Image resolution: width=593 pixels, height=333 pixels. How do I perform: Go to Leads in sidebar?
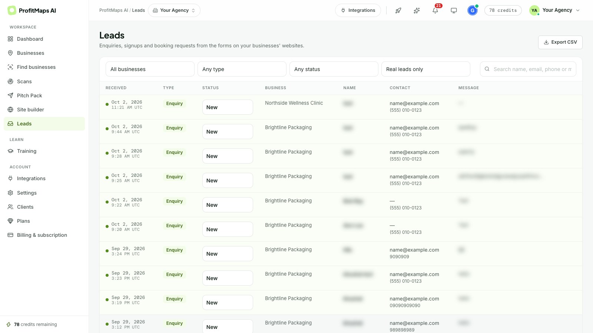coord(44,124)
